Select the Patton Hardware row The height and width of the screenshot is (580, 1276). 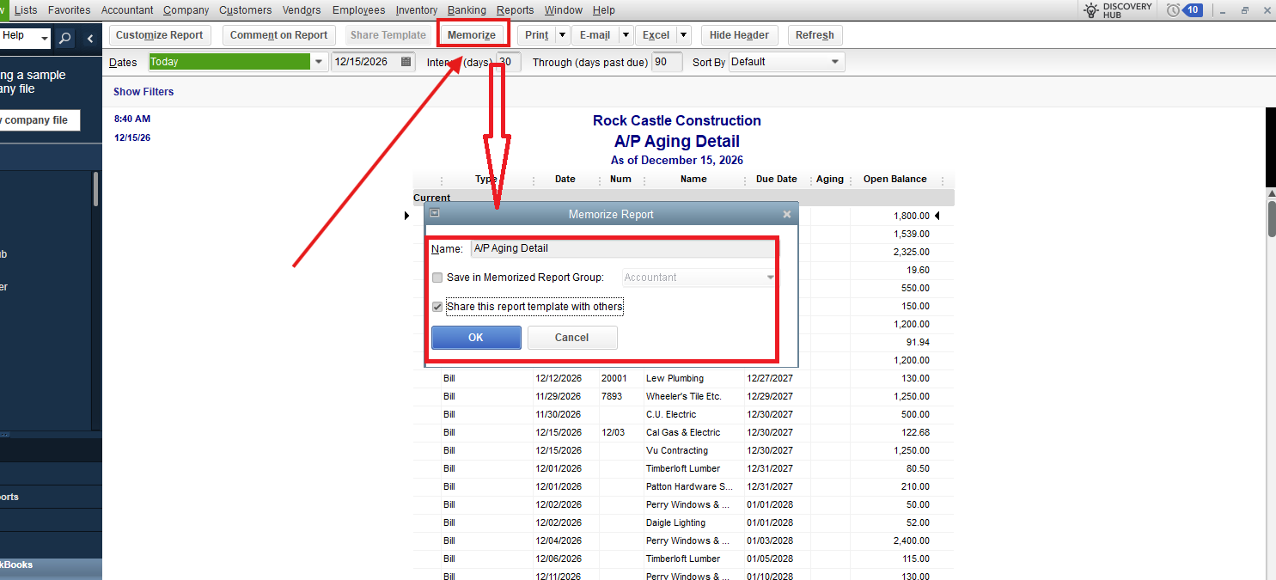point(683,486)
